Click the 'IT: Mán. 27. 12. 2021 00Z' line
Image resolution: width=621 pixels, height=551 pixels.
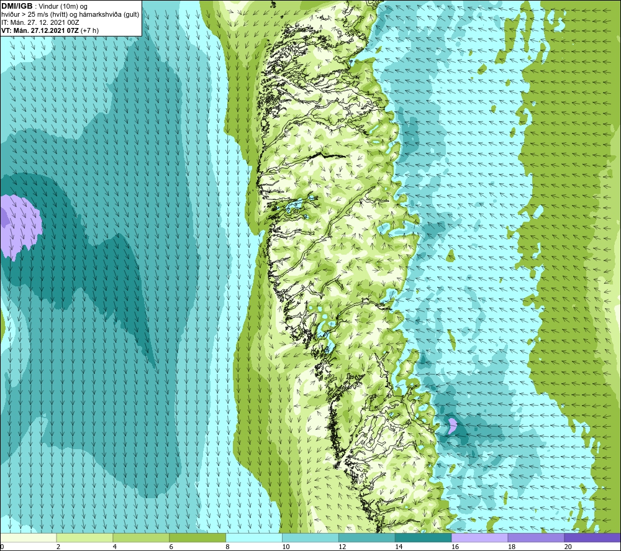(x=40, y=22)
